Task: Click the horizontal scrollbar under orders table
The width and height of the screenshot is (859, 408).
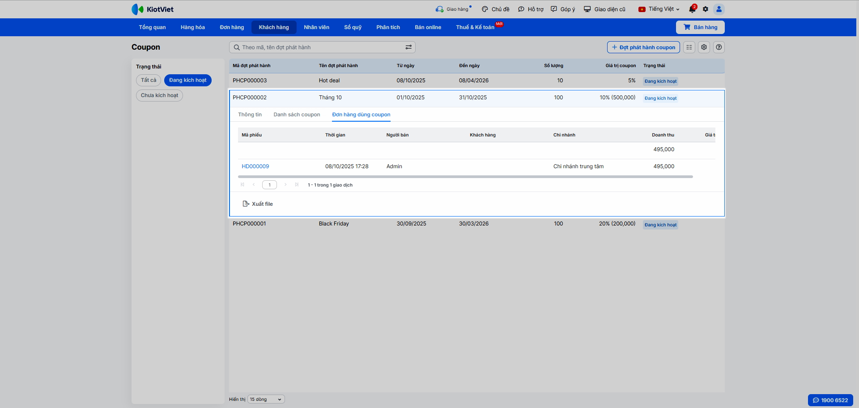Action: coord(465,177)
